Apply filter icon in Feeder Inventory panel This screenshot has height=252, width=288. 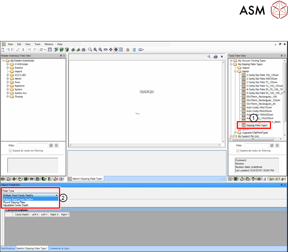(51, 145)
